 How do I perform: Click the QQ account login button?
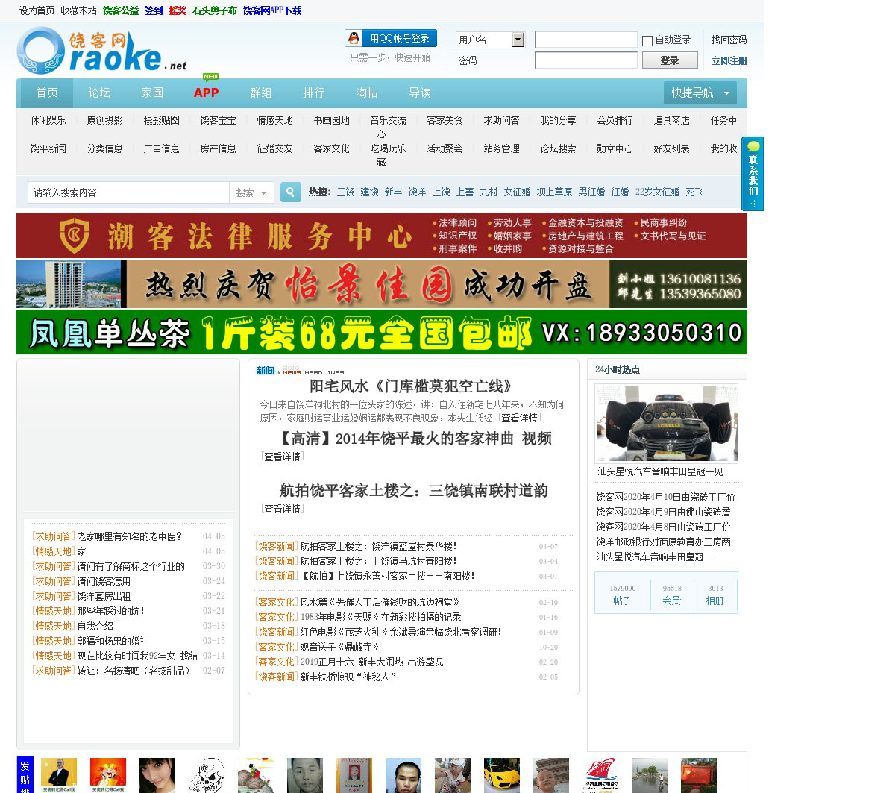pyautogui.click(x=391, y=38)
